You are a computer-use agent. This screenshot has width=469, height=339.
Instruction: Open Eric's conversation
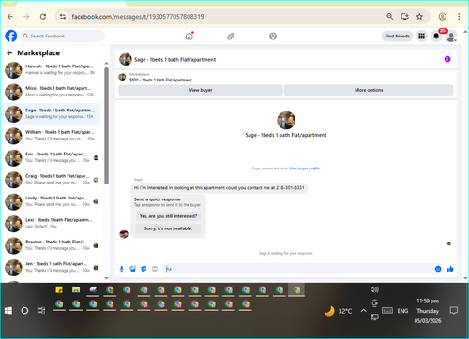pyautogui.click(x=52, y=157)
